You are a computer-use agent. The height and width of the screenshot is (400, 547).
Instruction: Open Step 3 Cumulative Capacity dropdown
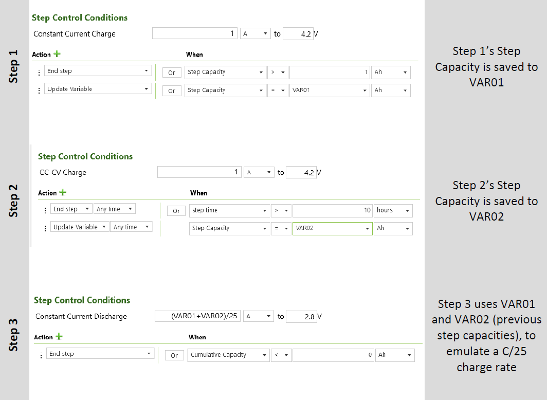[228, 355]
